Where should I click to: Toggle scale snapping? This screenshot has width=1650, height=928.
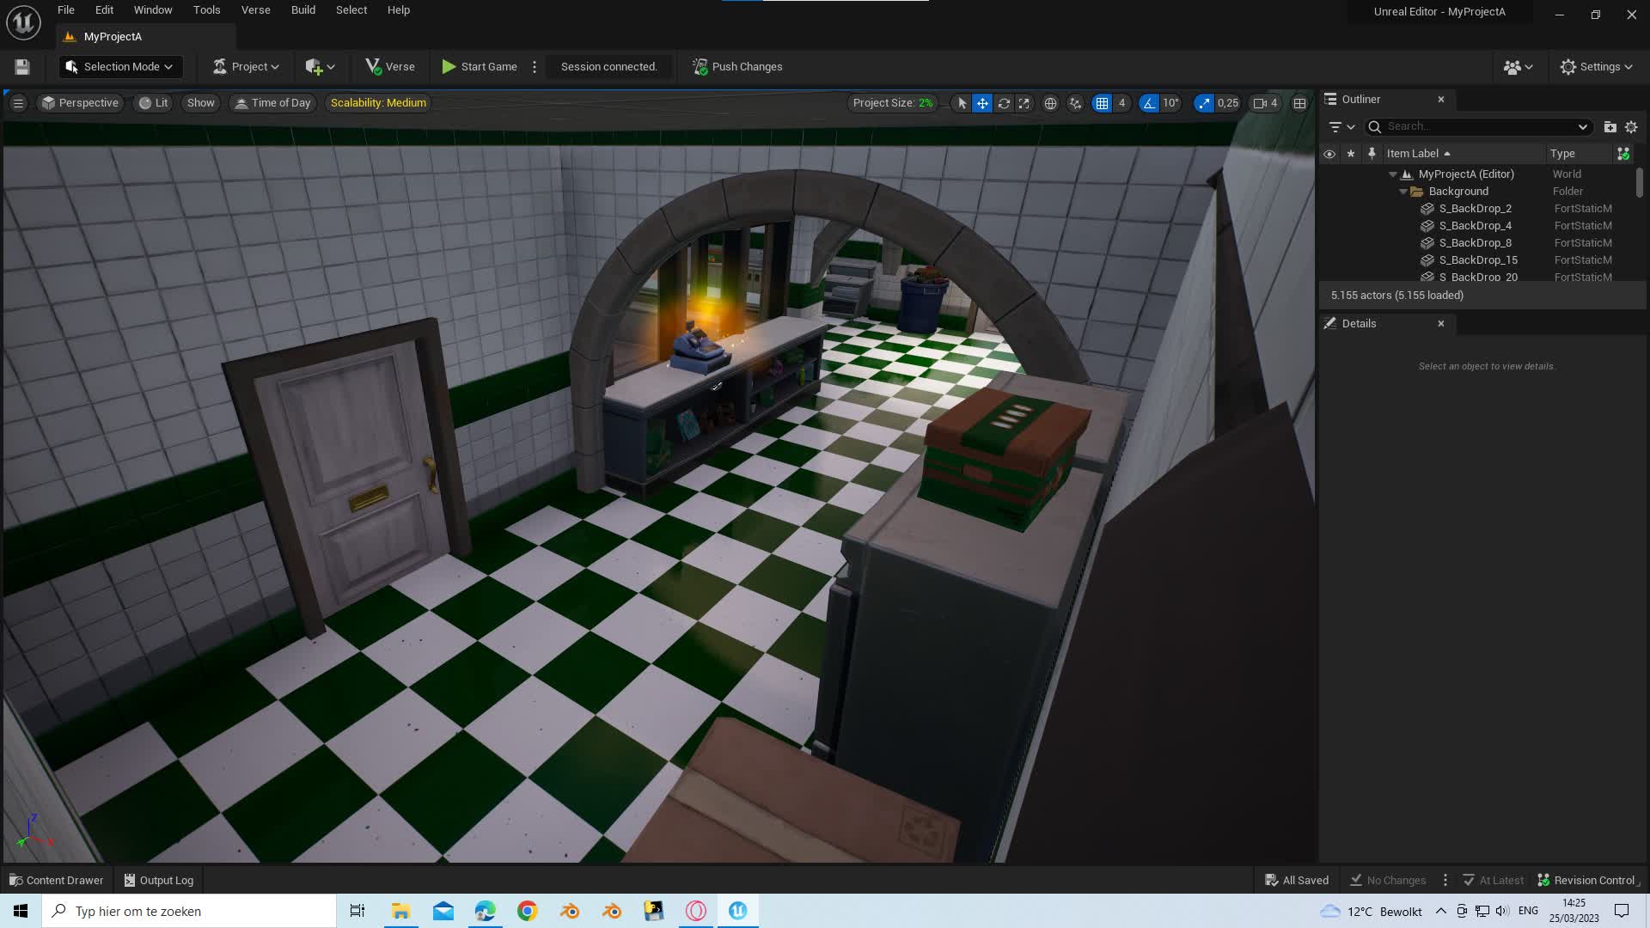pyautogui.click(x=1204, y=103)
